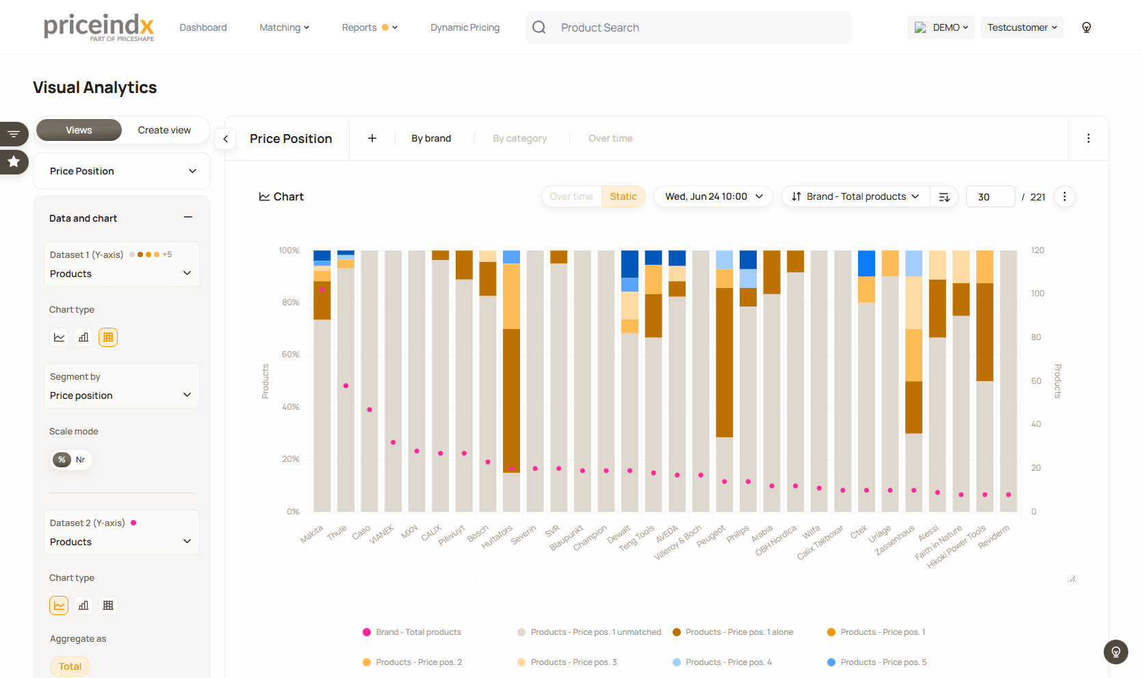Click the Hultafors stacked bar
The width and height of the screenshot is (1142, 678).
click(511, 380)
